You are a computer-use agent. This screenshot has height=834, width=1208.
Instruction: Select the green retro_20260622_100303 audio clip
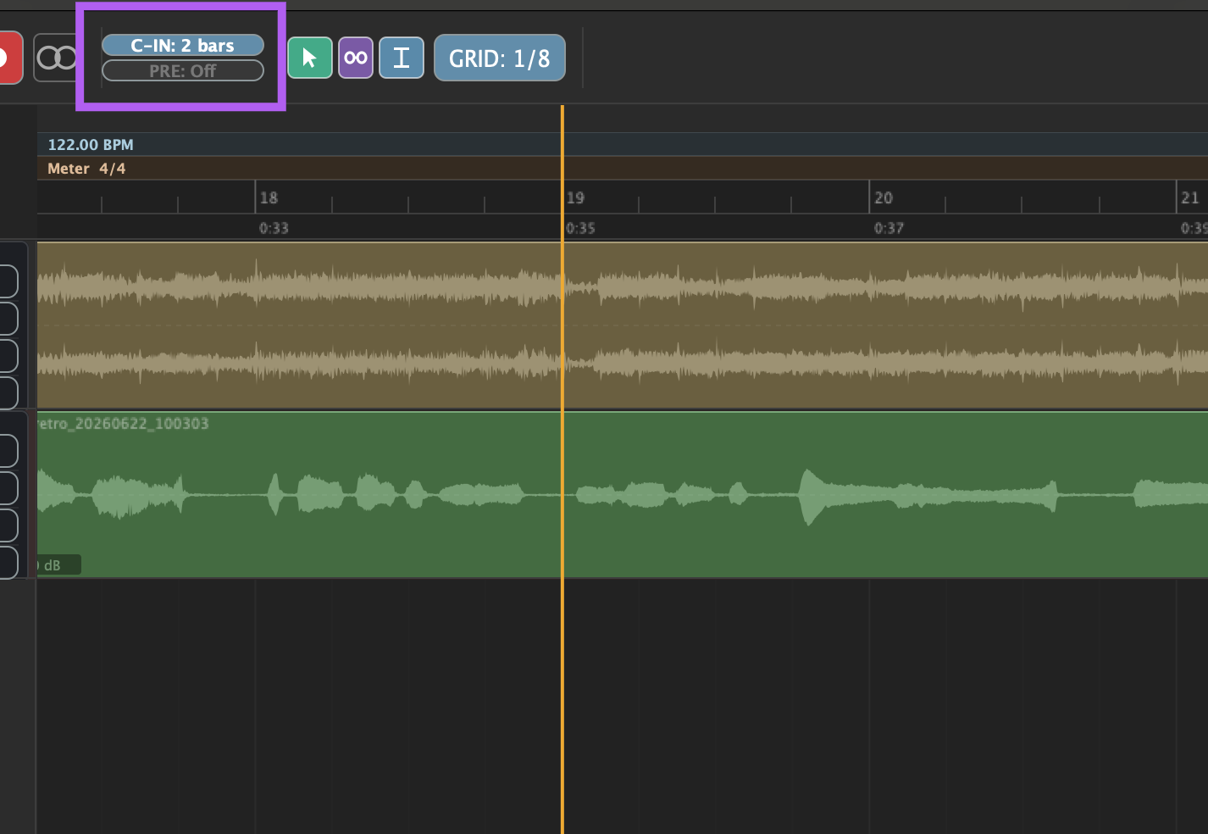point(623,495)
